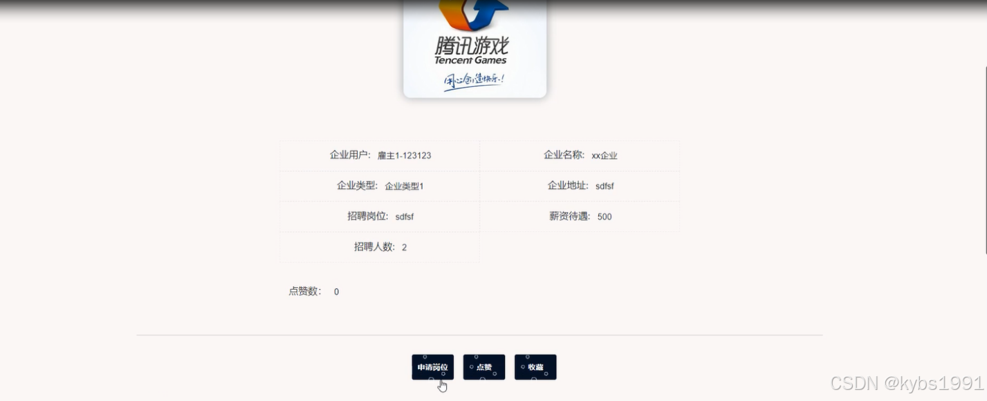
Task: Select the sdfsf value beside 企业地址
Action: point(605,186)
